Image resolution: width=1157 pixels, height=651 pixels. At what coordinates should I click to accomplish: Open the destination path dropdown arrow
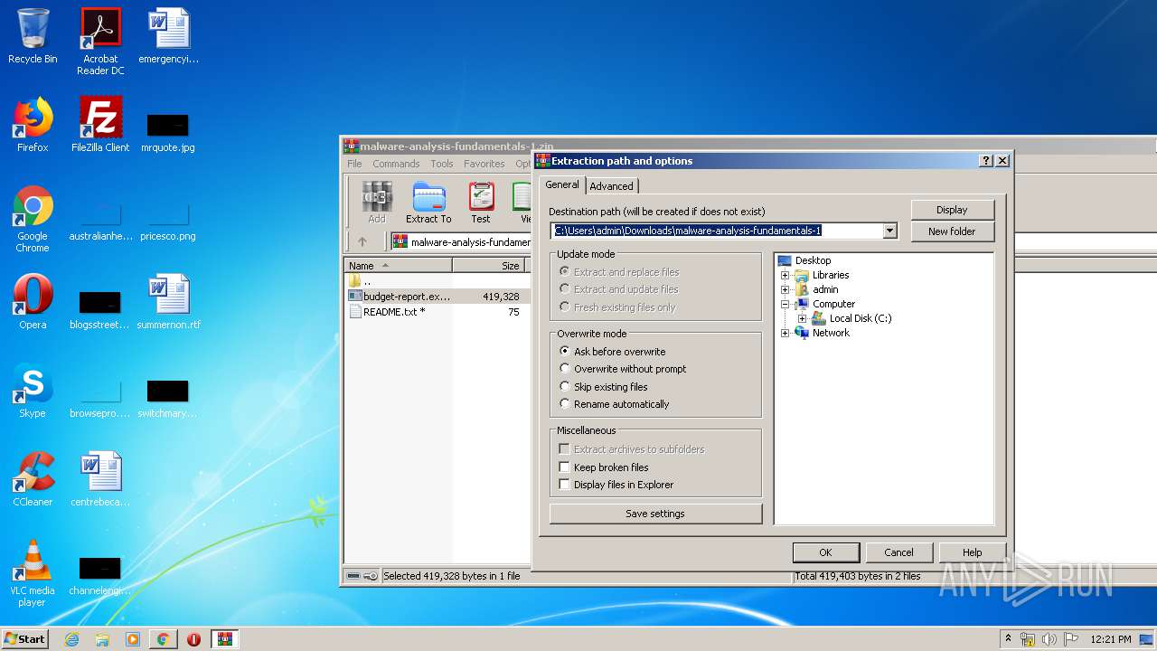[889, 231]
